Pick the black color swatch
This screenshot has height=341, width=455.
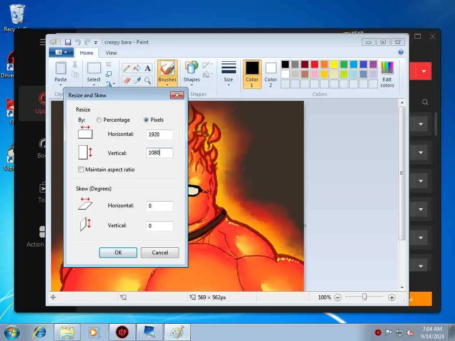click(x=285, y=64)
